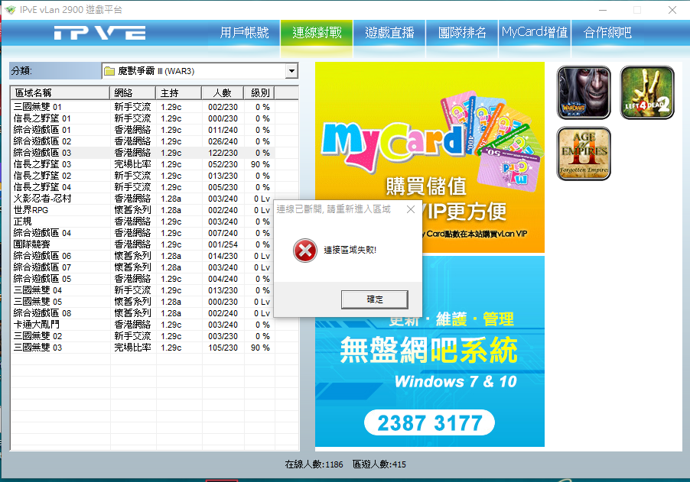Close the connection failed dialog with X
Image resolution: width=690 pixels, height=482 pixels.
[x=411, y=209]
